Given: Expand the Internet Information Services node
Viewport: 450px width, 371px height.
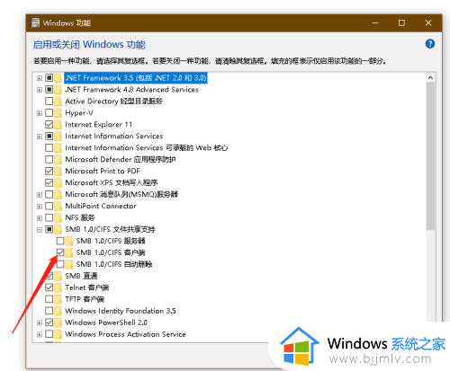Looking at the screenshot, I should (40, 137).
